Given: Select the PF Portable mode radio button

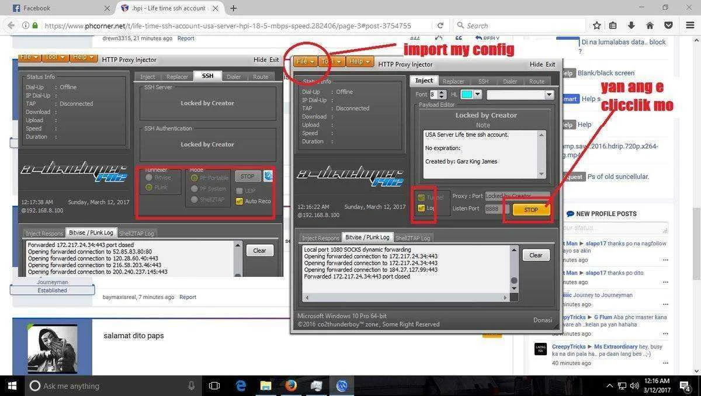Looking at the screenshot, I should (195, 178).
